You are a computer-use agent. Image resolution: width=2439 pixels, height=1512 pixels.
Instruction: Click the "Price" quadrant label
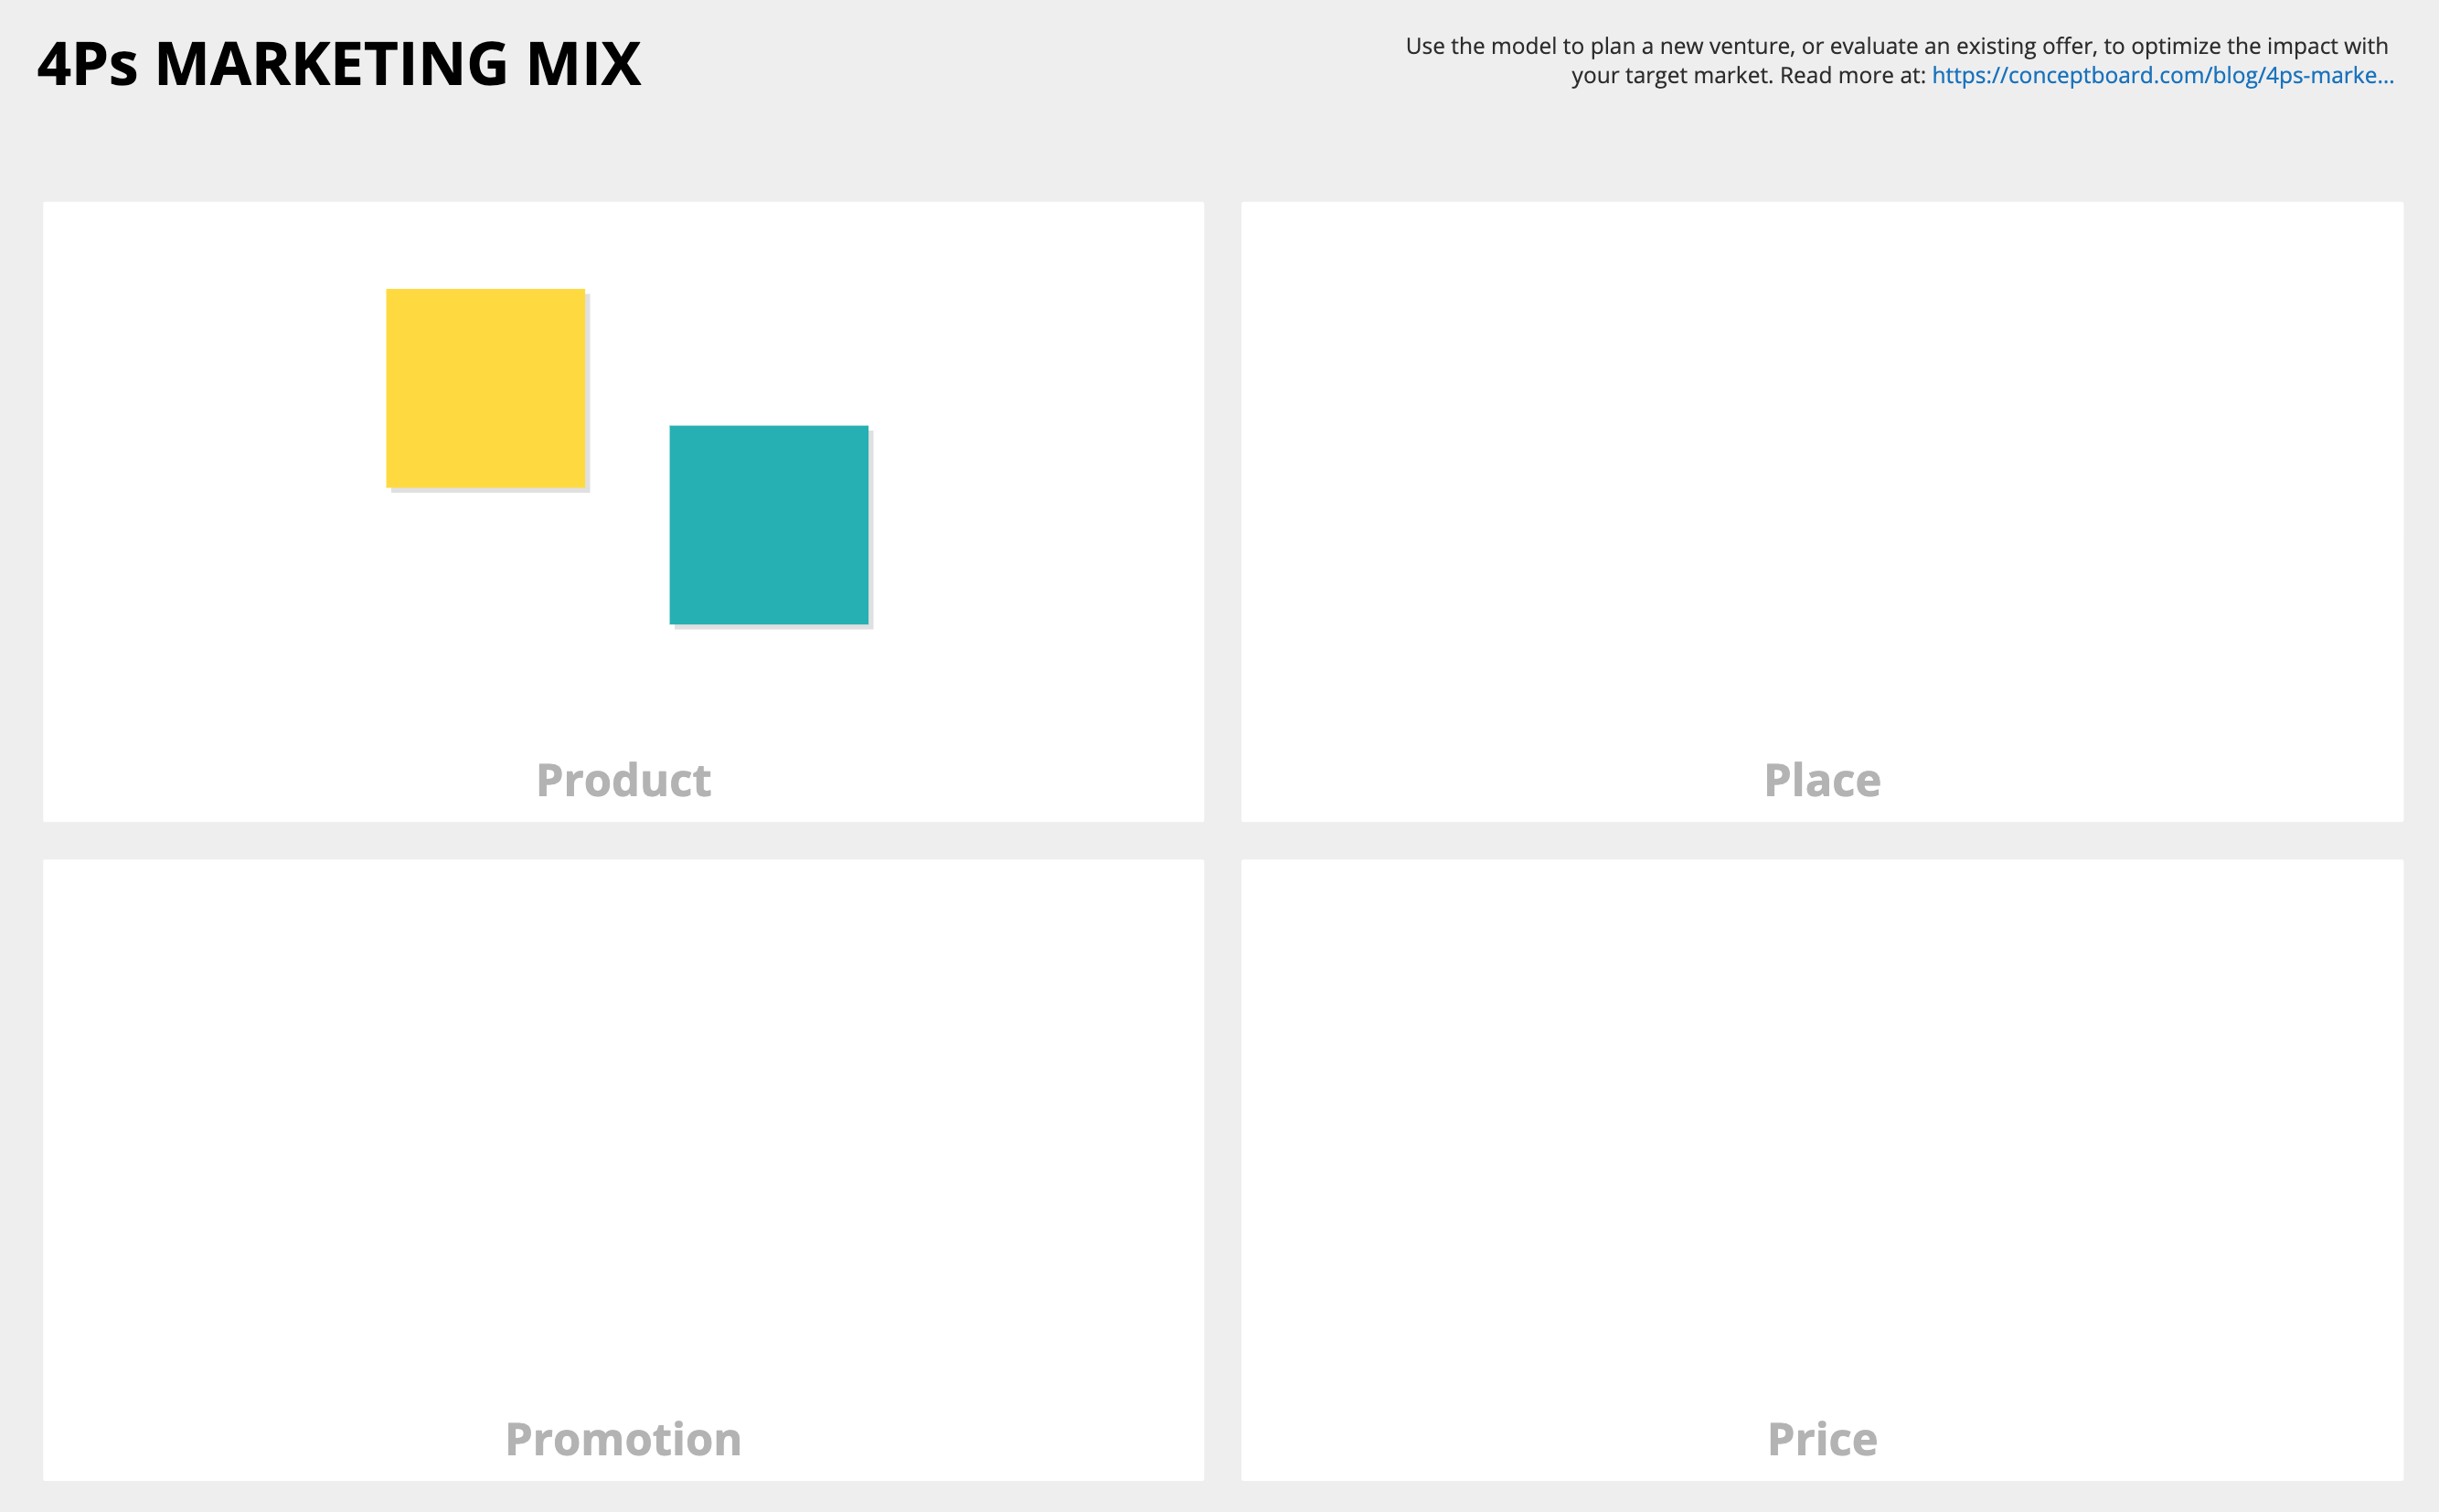point(1822,1439)
